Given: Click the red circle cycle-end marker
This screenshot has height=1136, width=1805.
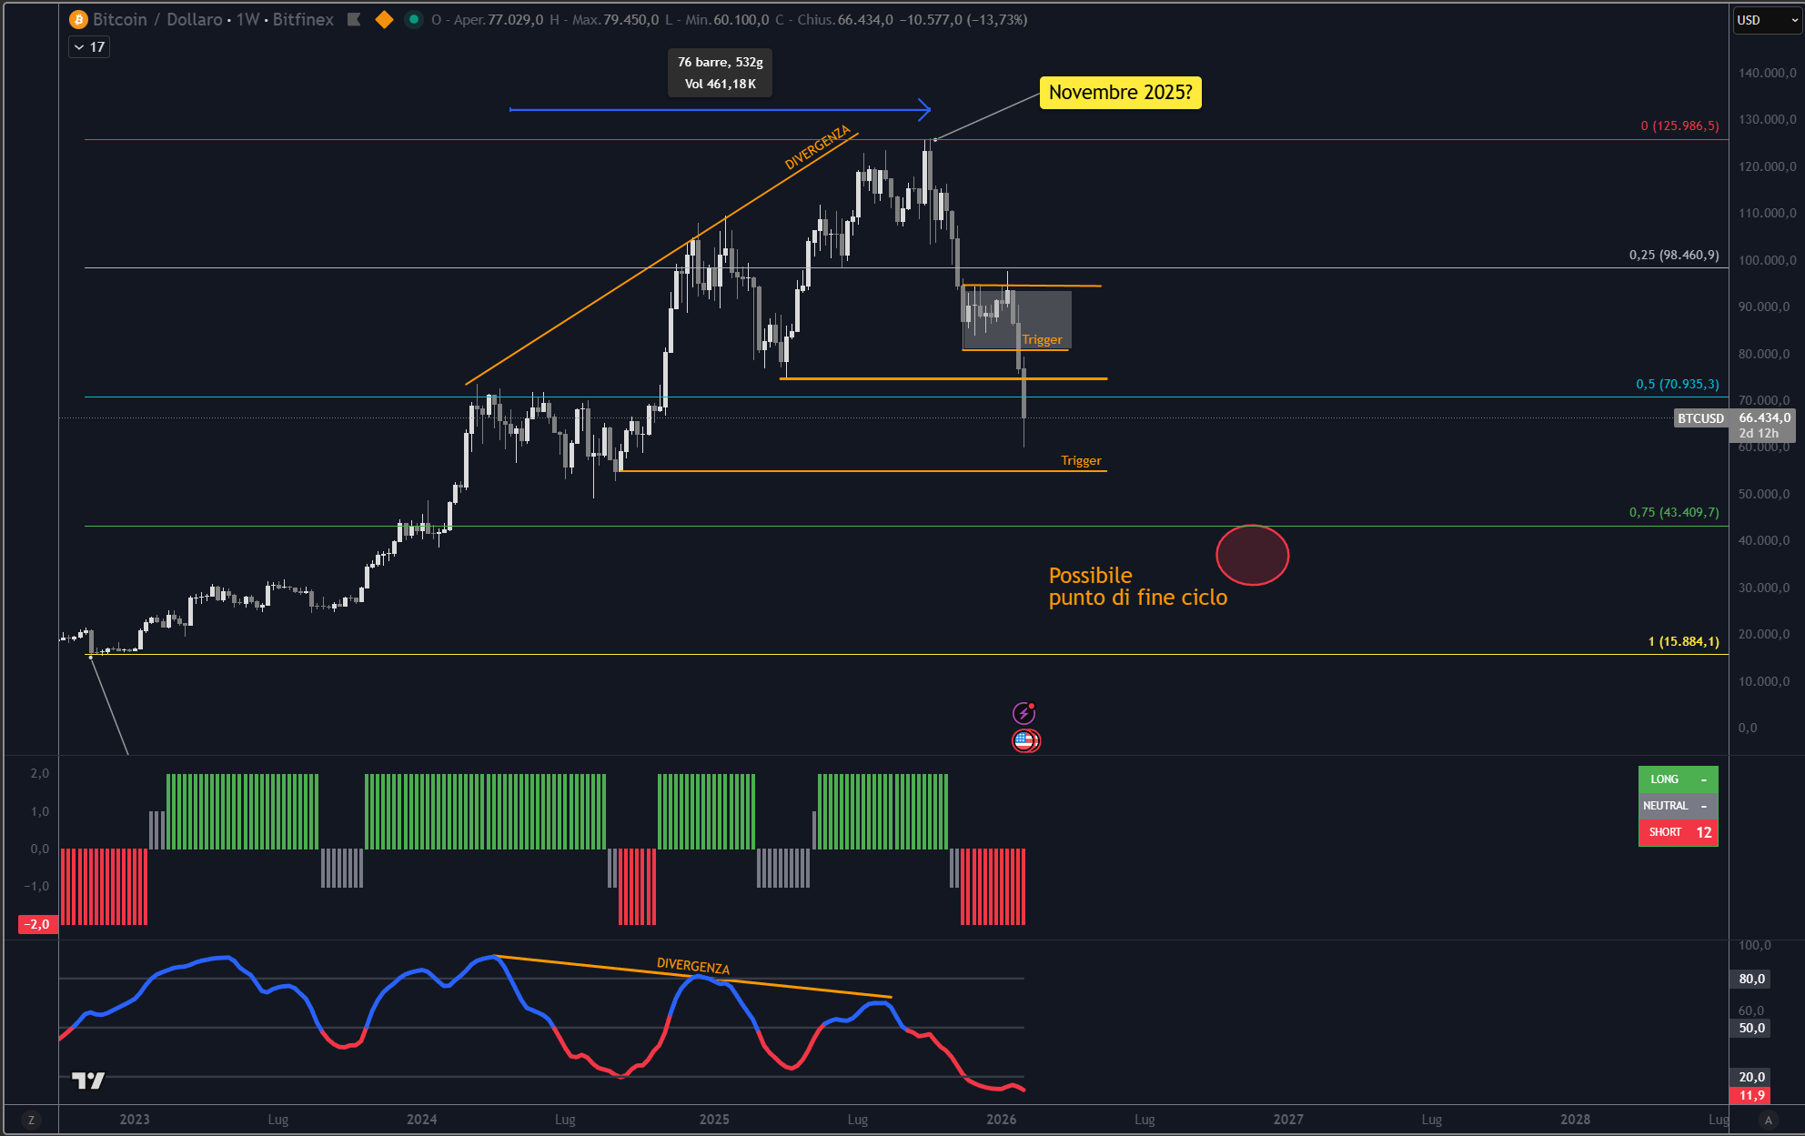Looking at the screenshot, I should click(x=1253, y=555).
